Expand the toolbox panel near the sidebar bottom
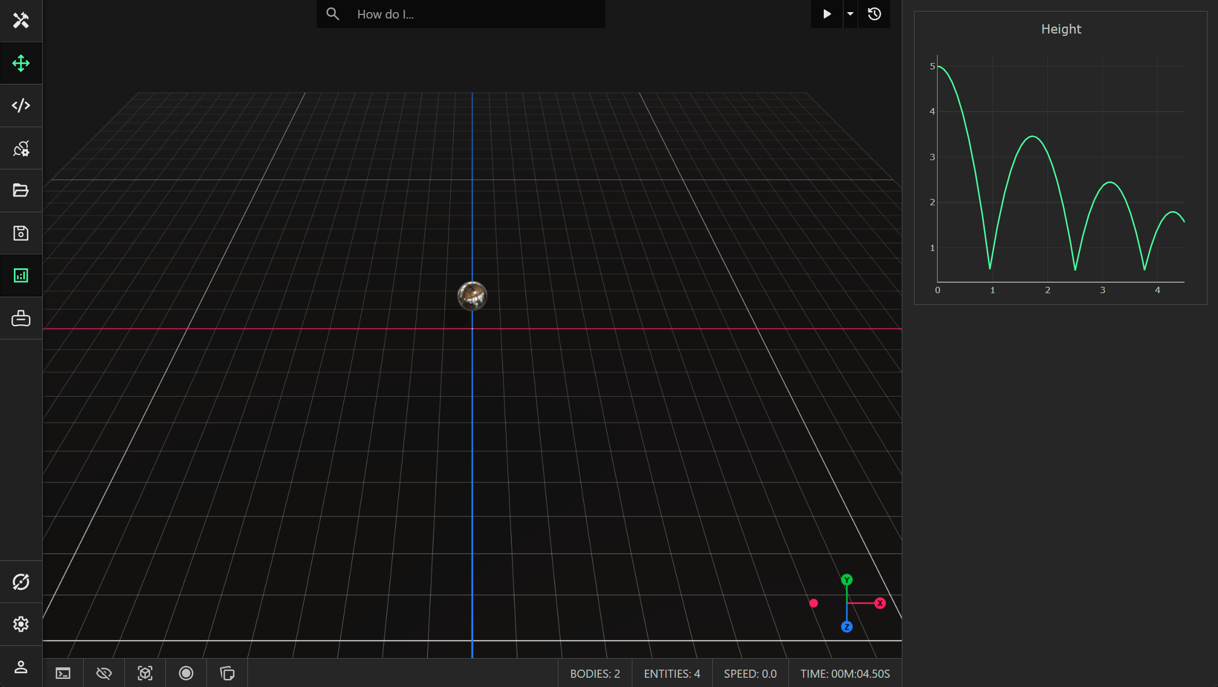The width and height of the screenshot is (1218, 687). point(21,318)
